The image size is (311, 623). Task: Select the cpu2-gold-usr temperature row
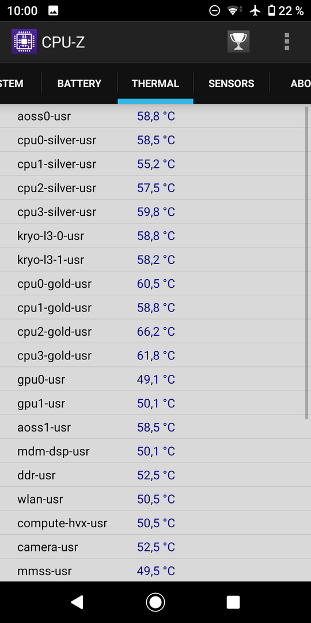152,331
